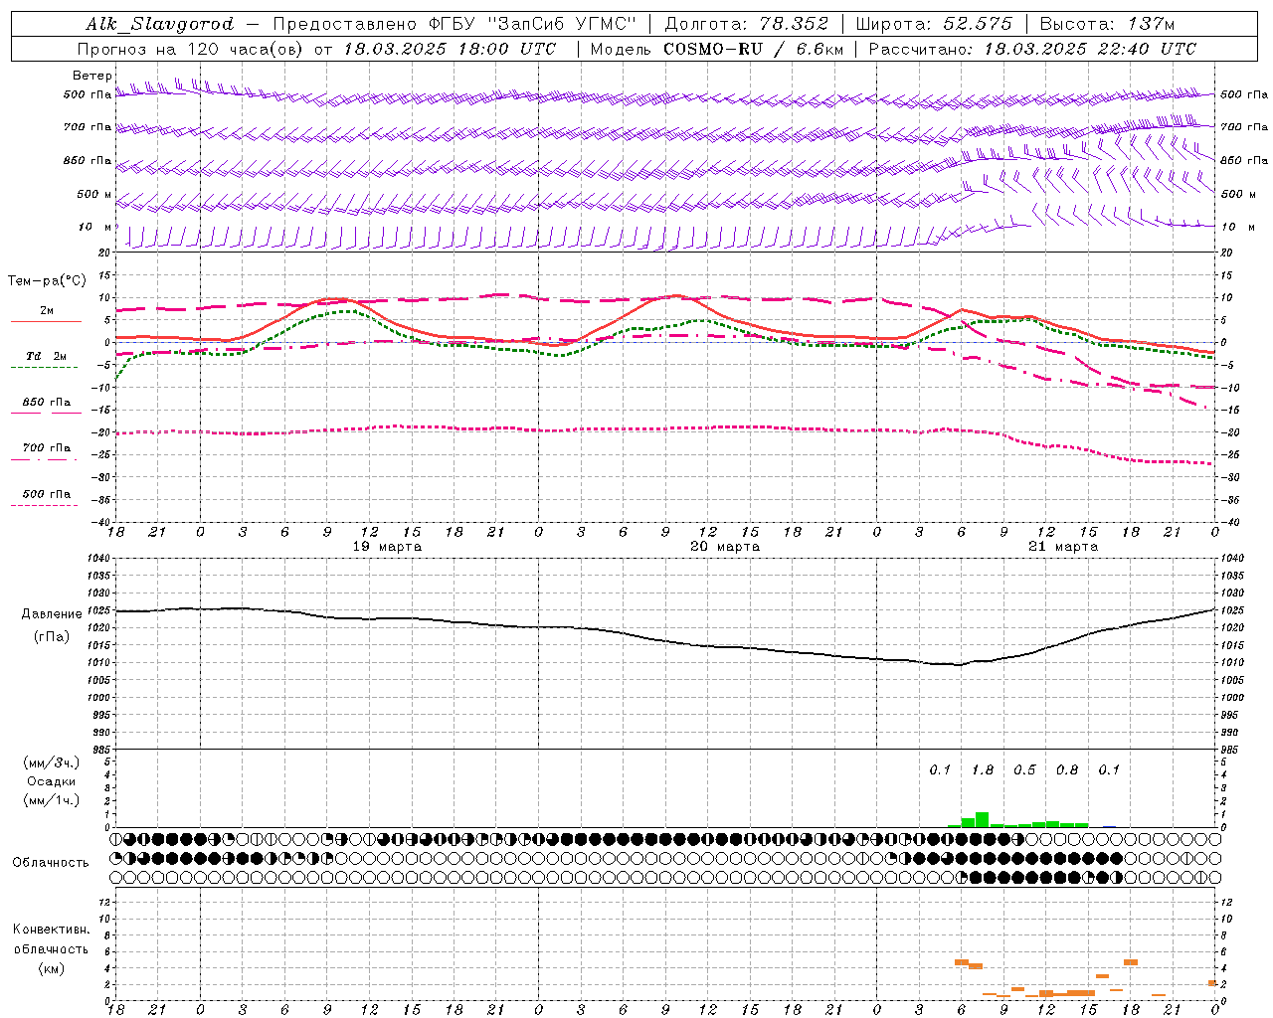Click the '850 гПа' temperature legend entry

[47, 403]
